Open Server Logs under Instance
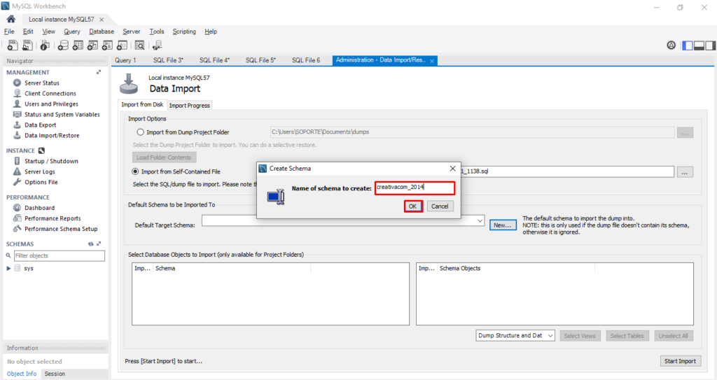Image resolution: width=717 pixels, height=380 pixels. [40, 171]
